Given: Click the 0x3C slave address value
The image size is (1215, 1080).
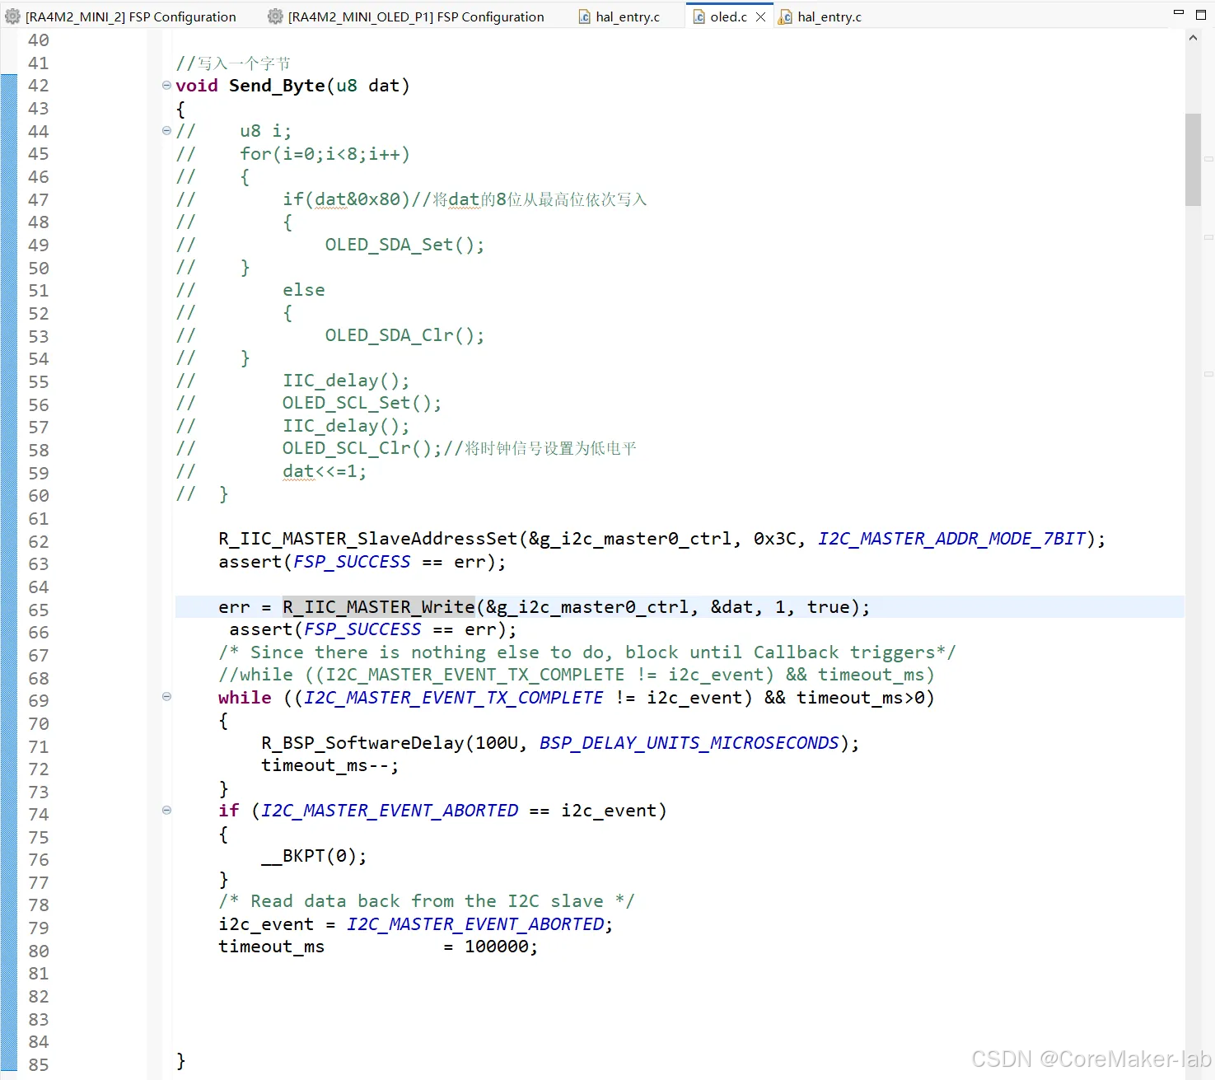Looking at the screenshot, I should click(x=775, y=539).
